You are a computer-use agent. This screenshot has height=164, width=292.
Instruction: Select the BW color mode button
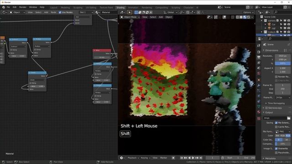tap(277, 136)
